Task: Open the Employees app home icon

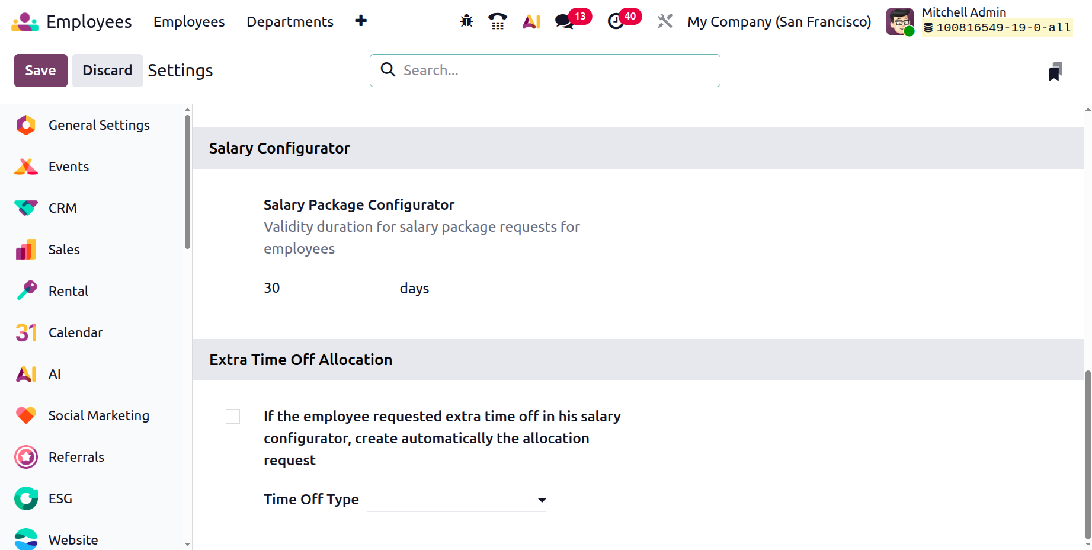Action: click(x=24, y=21)
